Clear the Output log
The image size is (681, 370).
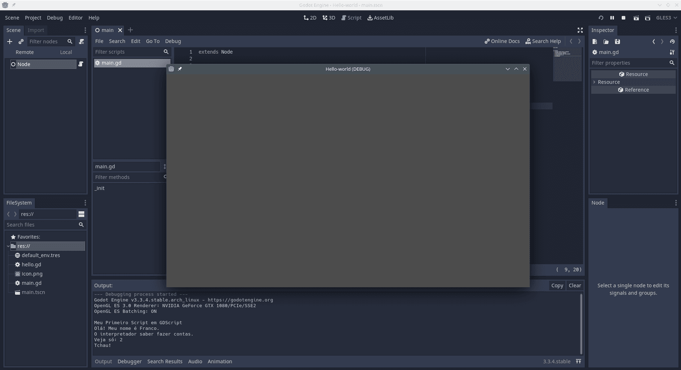click(x=574, y=285)
